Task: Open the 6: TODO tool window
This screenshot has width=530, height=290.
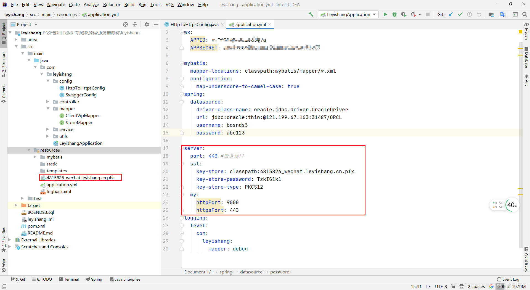Action: (x=42, y=279)
